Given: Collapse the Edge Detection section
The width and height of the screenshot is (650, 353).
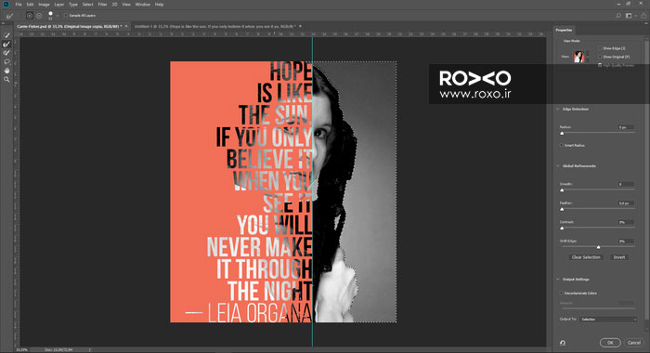Looking at the screenshot, I should (557, 109).
